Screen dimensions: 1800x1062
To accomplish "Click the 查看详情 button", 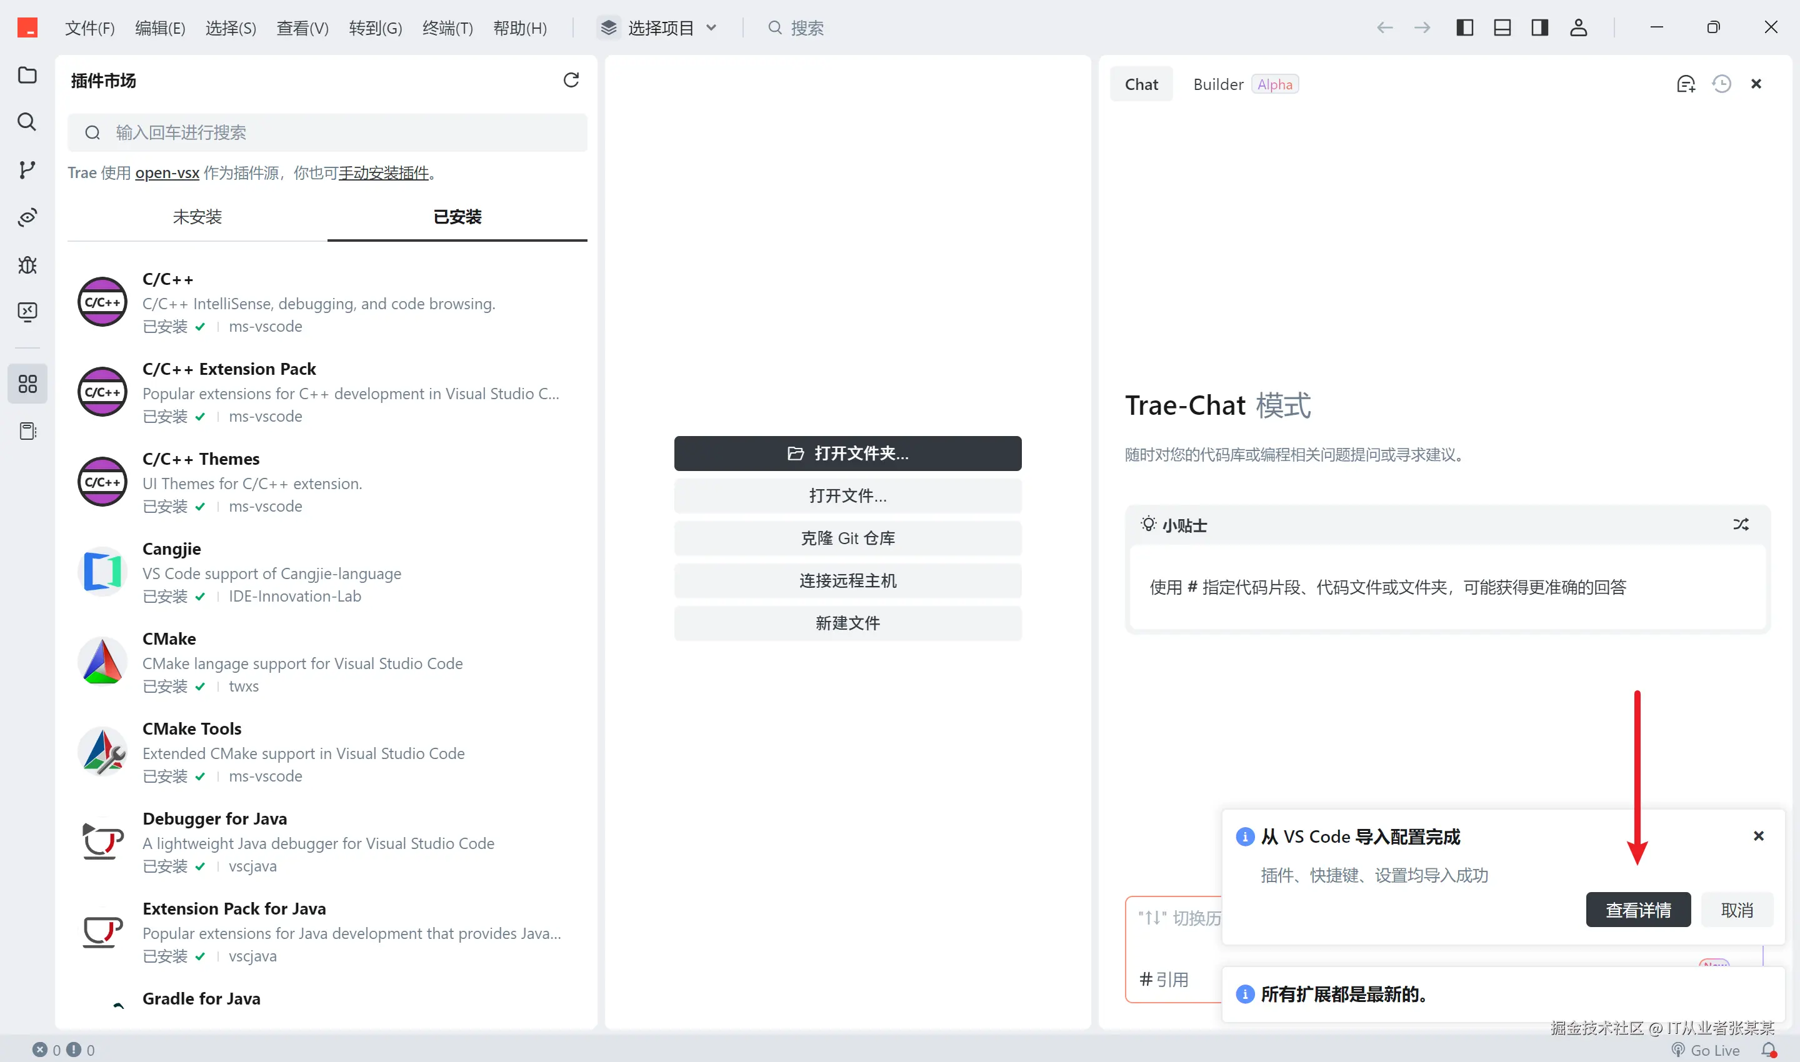I will coord(1637,910).
